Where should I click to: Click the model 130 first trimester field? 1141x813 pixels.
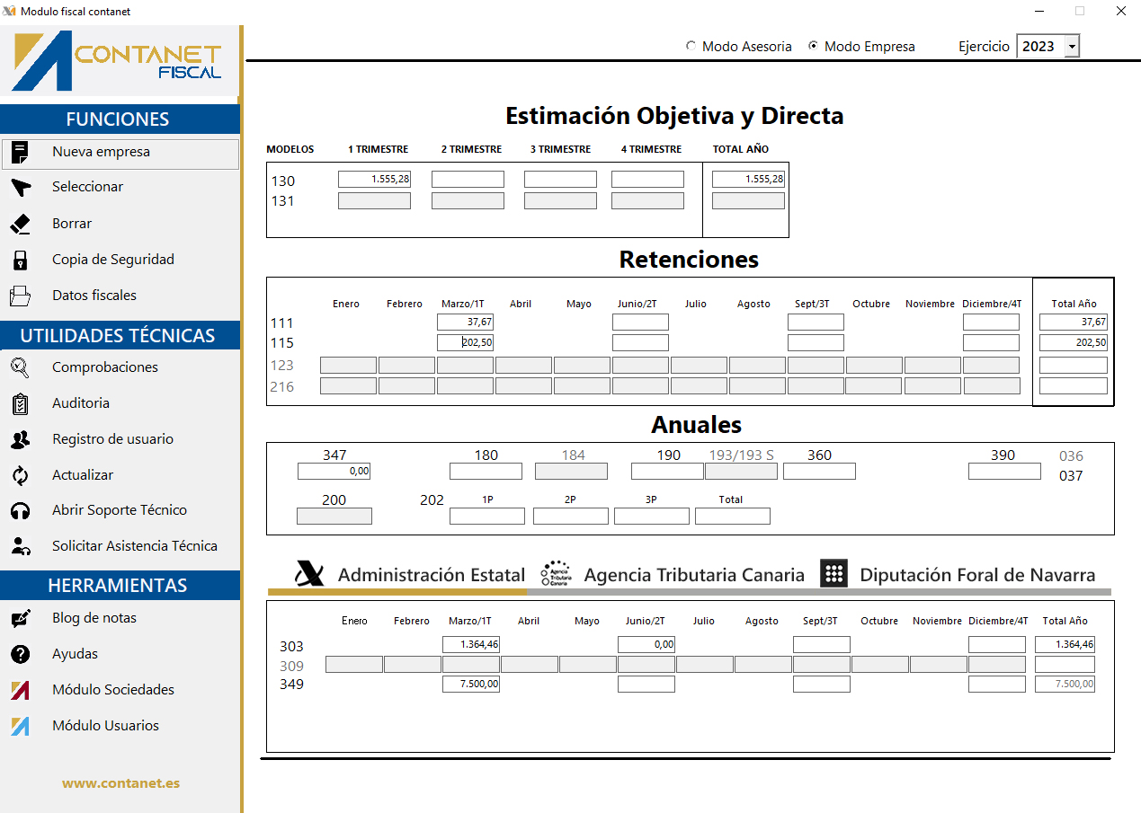pyautogui.click(x=374, y=180)
